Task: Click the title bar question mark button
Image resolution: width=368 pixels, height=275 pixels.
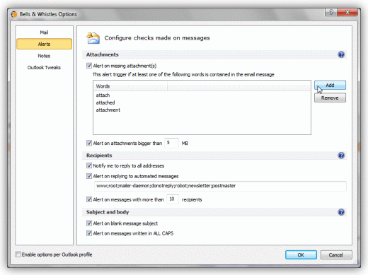Action: (x=331, y=12)
